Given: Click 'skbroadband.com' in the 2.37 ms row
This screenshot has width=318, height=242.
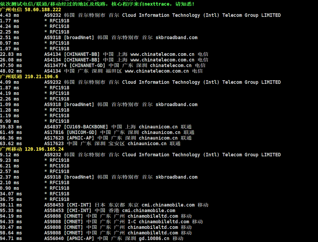Looking at the screenshot, I should 176,177.
